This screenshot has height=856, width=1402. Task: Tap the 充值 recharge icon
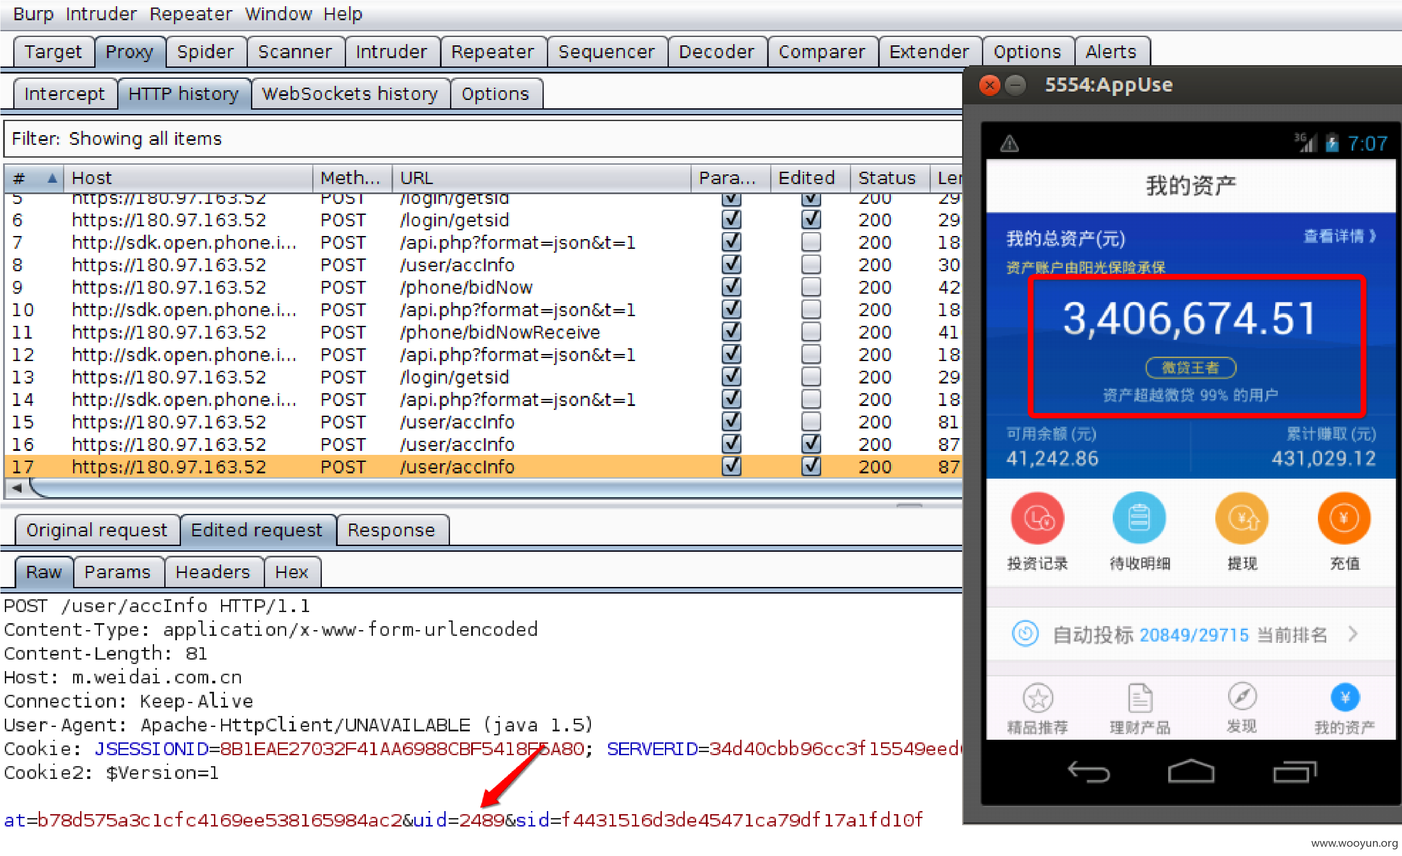coord(1344,519)
